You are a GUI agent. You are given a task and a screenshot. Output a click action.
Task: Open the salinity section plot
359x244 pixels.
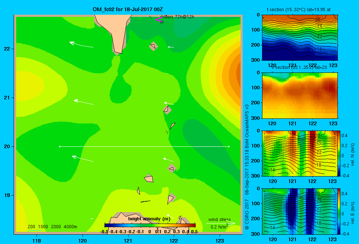(x=300, y=95)
